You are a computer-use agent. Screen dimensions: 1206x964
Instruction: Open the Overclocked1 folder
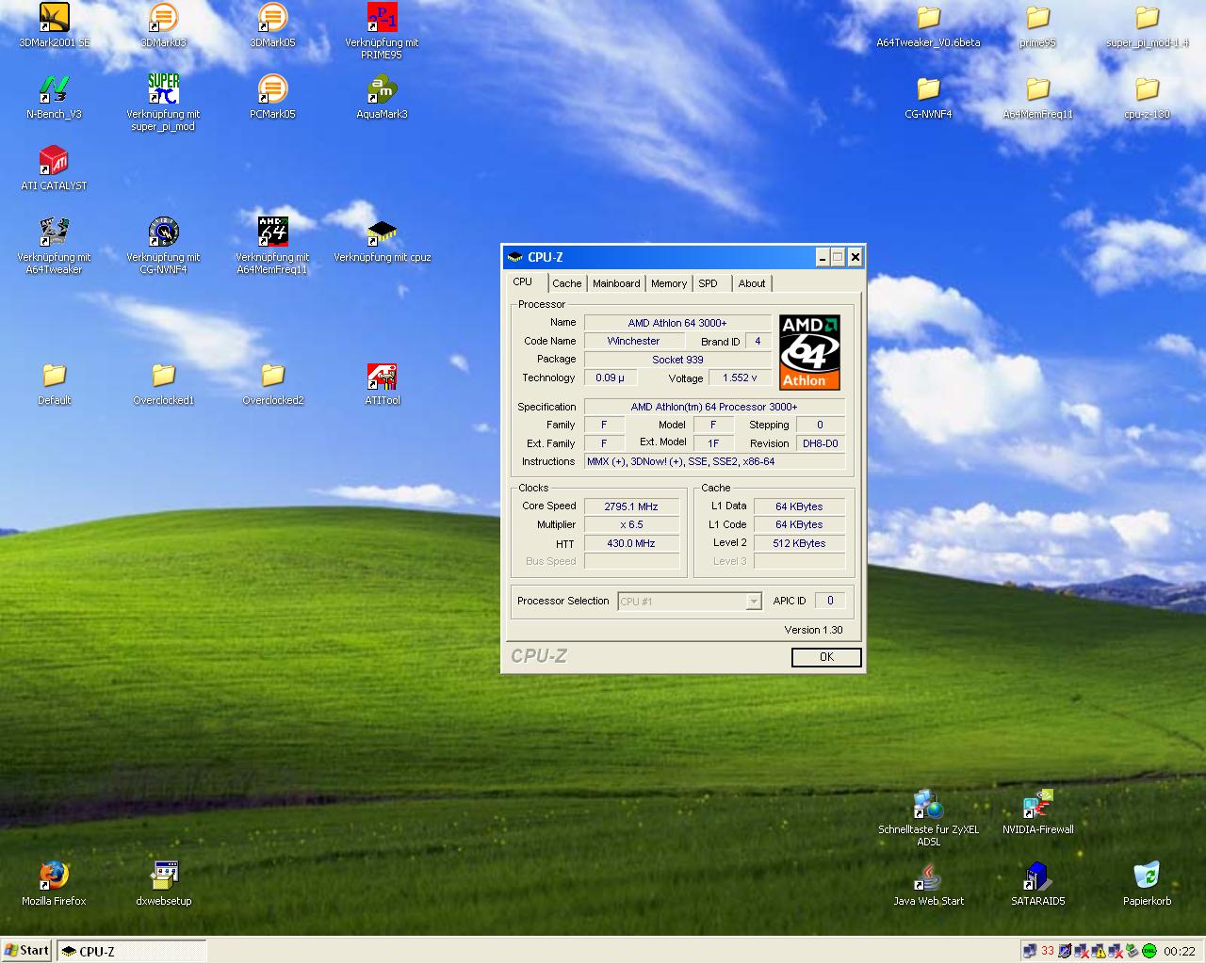coord(163,377)
